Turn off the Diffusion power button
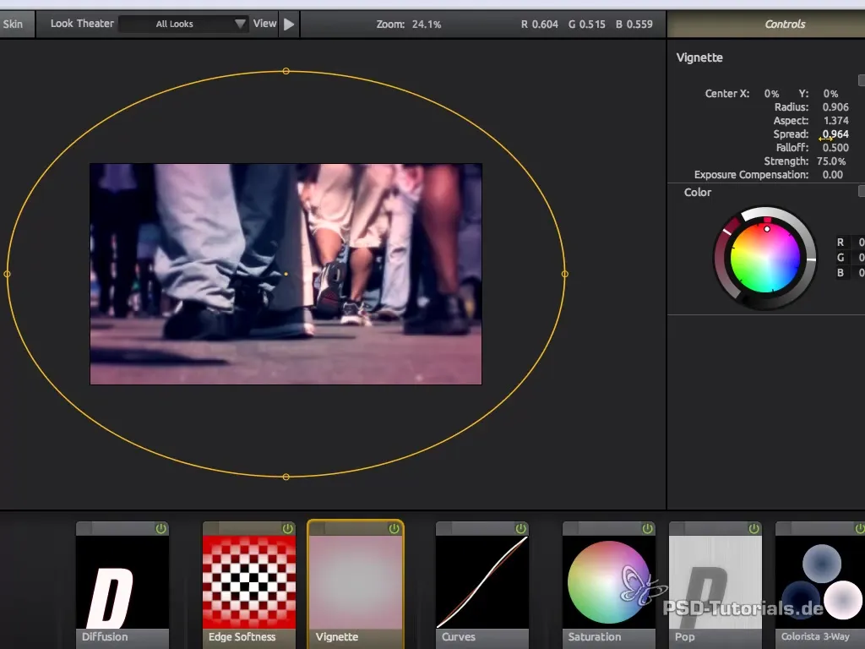The image size is (865, 649). [x=160, y=529]
